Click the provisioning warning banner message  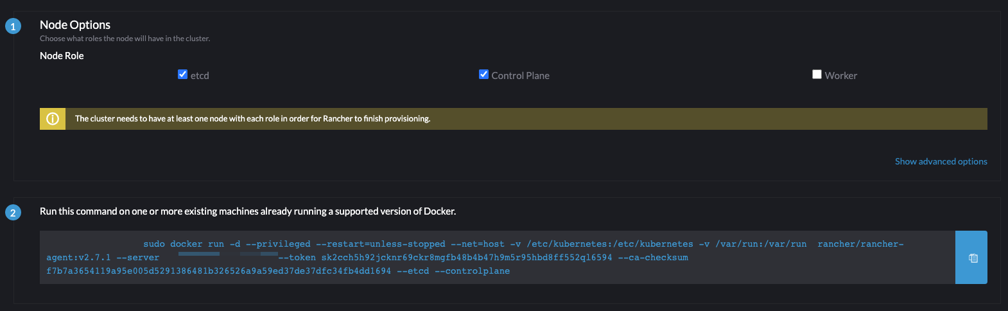[x=252, y=119]
